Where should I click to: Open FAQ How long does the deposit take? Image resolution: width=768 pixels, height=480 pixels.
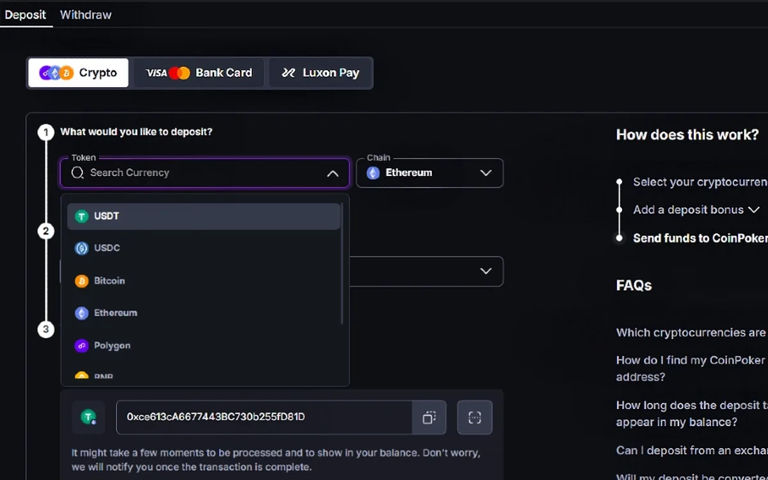(691, 413)
